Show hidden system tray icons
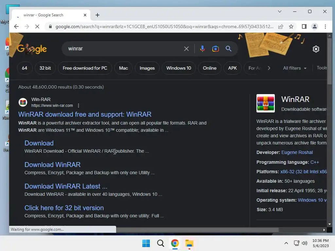This screenshot has height=251, width=335. [286, 243]
